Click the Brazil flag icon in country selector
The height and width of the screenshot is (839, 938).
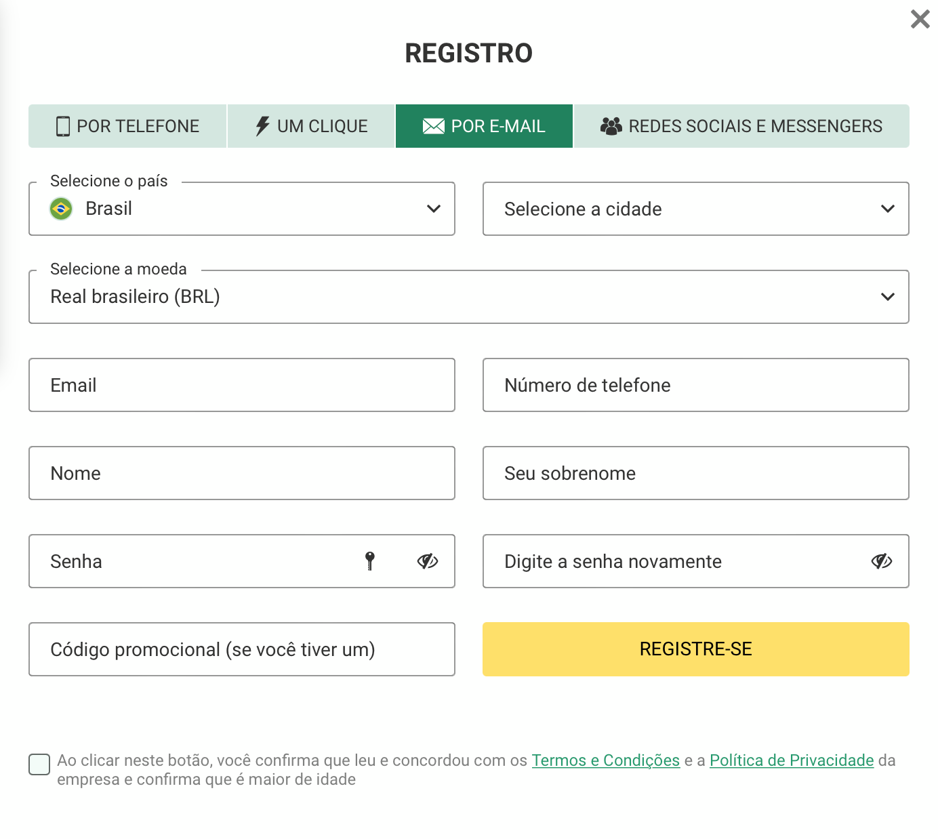tap(61, 209)
